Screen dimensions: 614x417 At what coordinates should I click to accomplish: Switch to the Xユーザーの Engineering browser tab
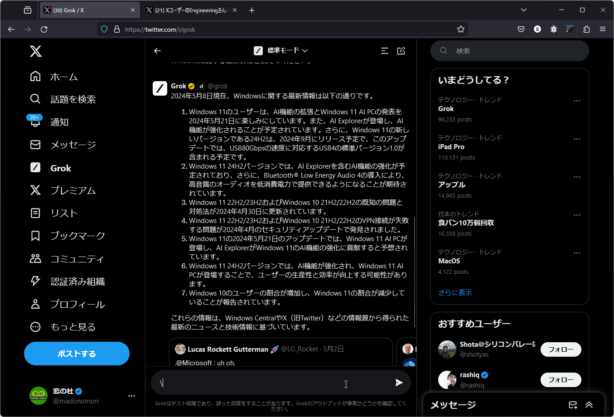(x=190, y=10)
